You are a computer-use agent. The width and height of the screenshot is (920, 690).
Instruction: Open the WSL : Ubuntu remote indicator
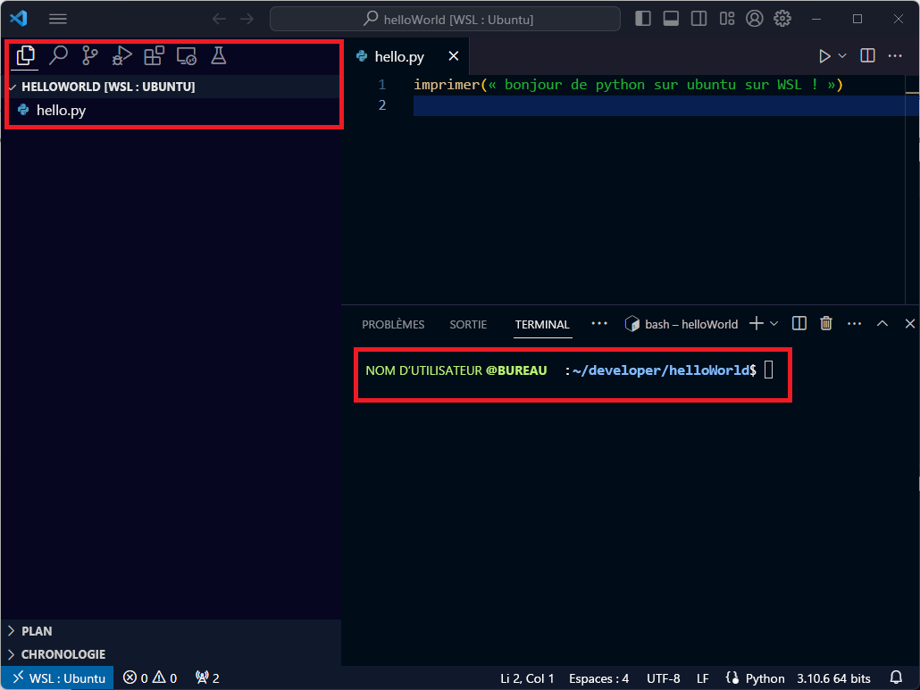pos(57,678)
